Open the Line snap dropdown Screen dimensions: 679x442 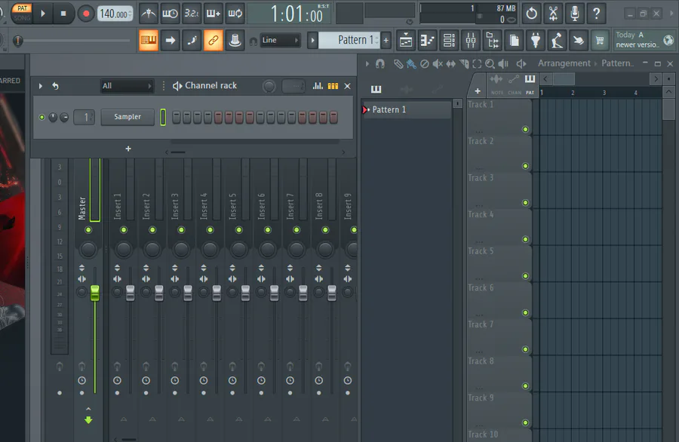pyautogui.click(x=280, y=40)
